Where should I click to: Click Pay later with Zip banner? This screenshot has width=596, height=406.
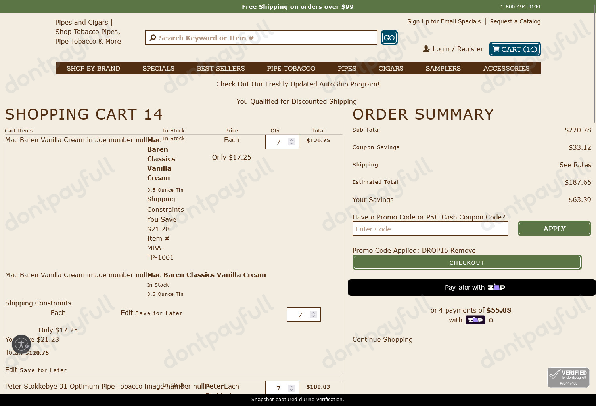click(472, 288)
